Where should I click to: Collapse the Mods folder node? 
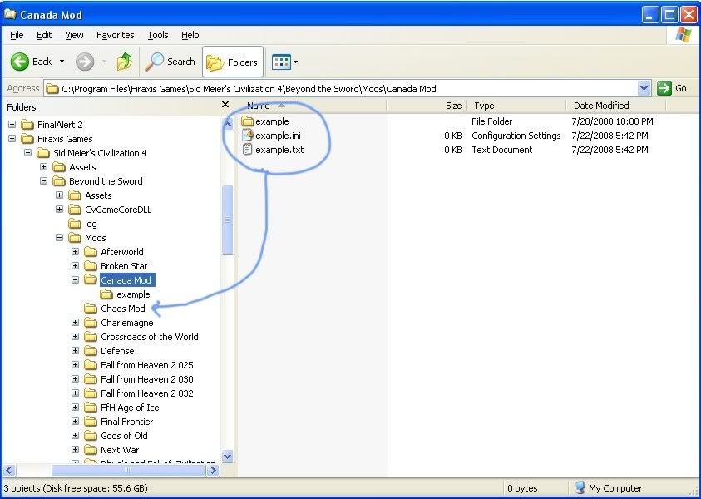pyautogui.click(x=60, y=237)
